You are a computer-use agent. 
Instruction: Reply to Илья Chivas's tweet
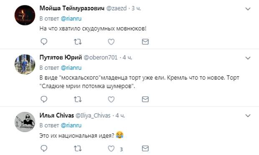[44, 149]
